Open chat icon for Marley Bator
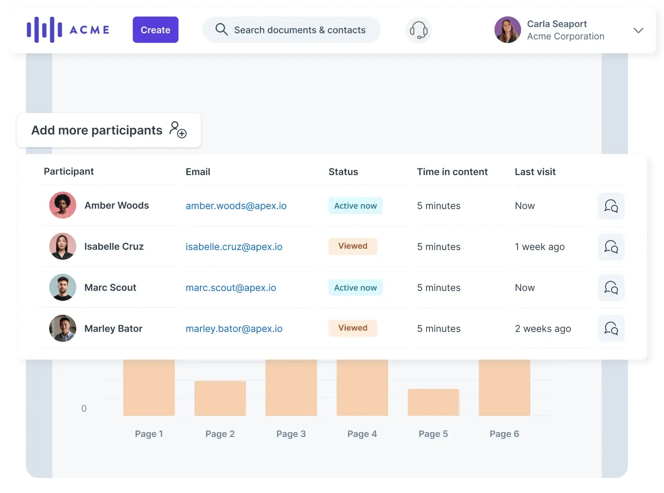 (x=611, y=329)
